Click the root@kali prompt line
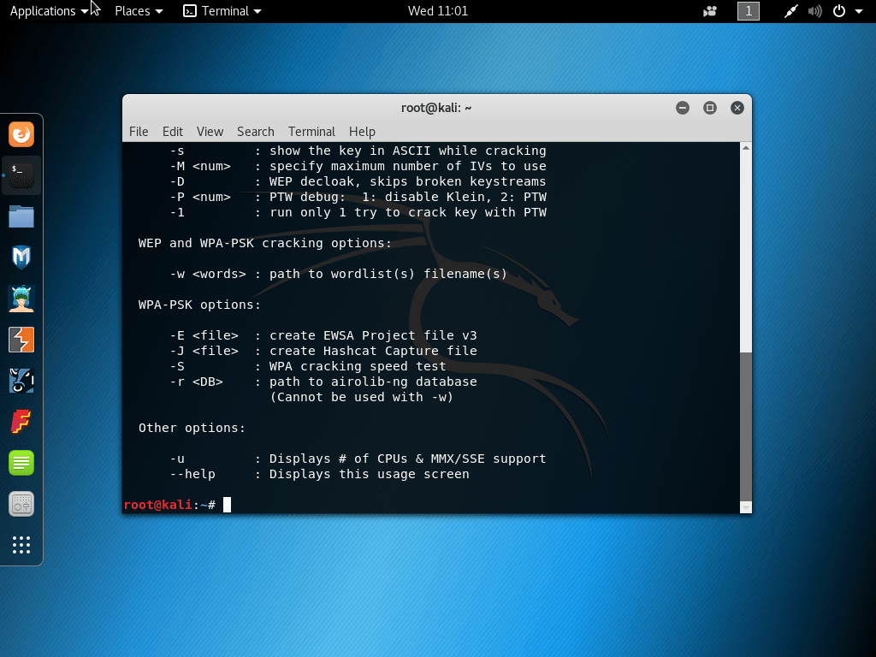The height and width of the screenshot is (657, 876). click(177, 505)
